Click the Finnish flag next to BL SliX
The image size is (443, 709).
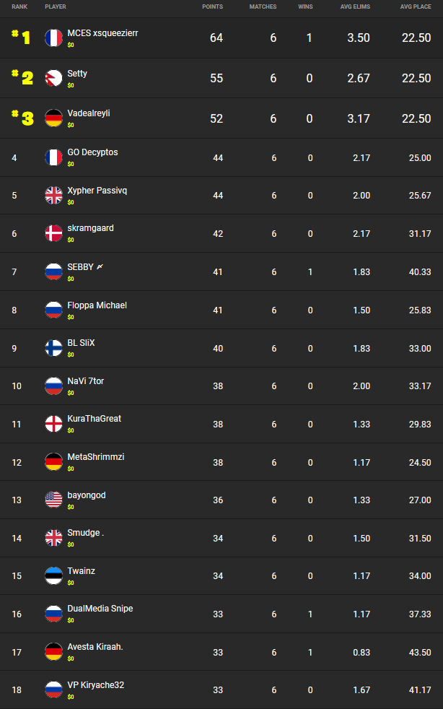[53, 348]
